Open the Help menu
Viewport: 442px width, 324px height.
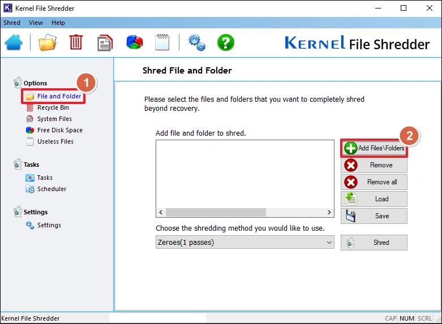click(x=58, y=23)
